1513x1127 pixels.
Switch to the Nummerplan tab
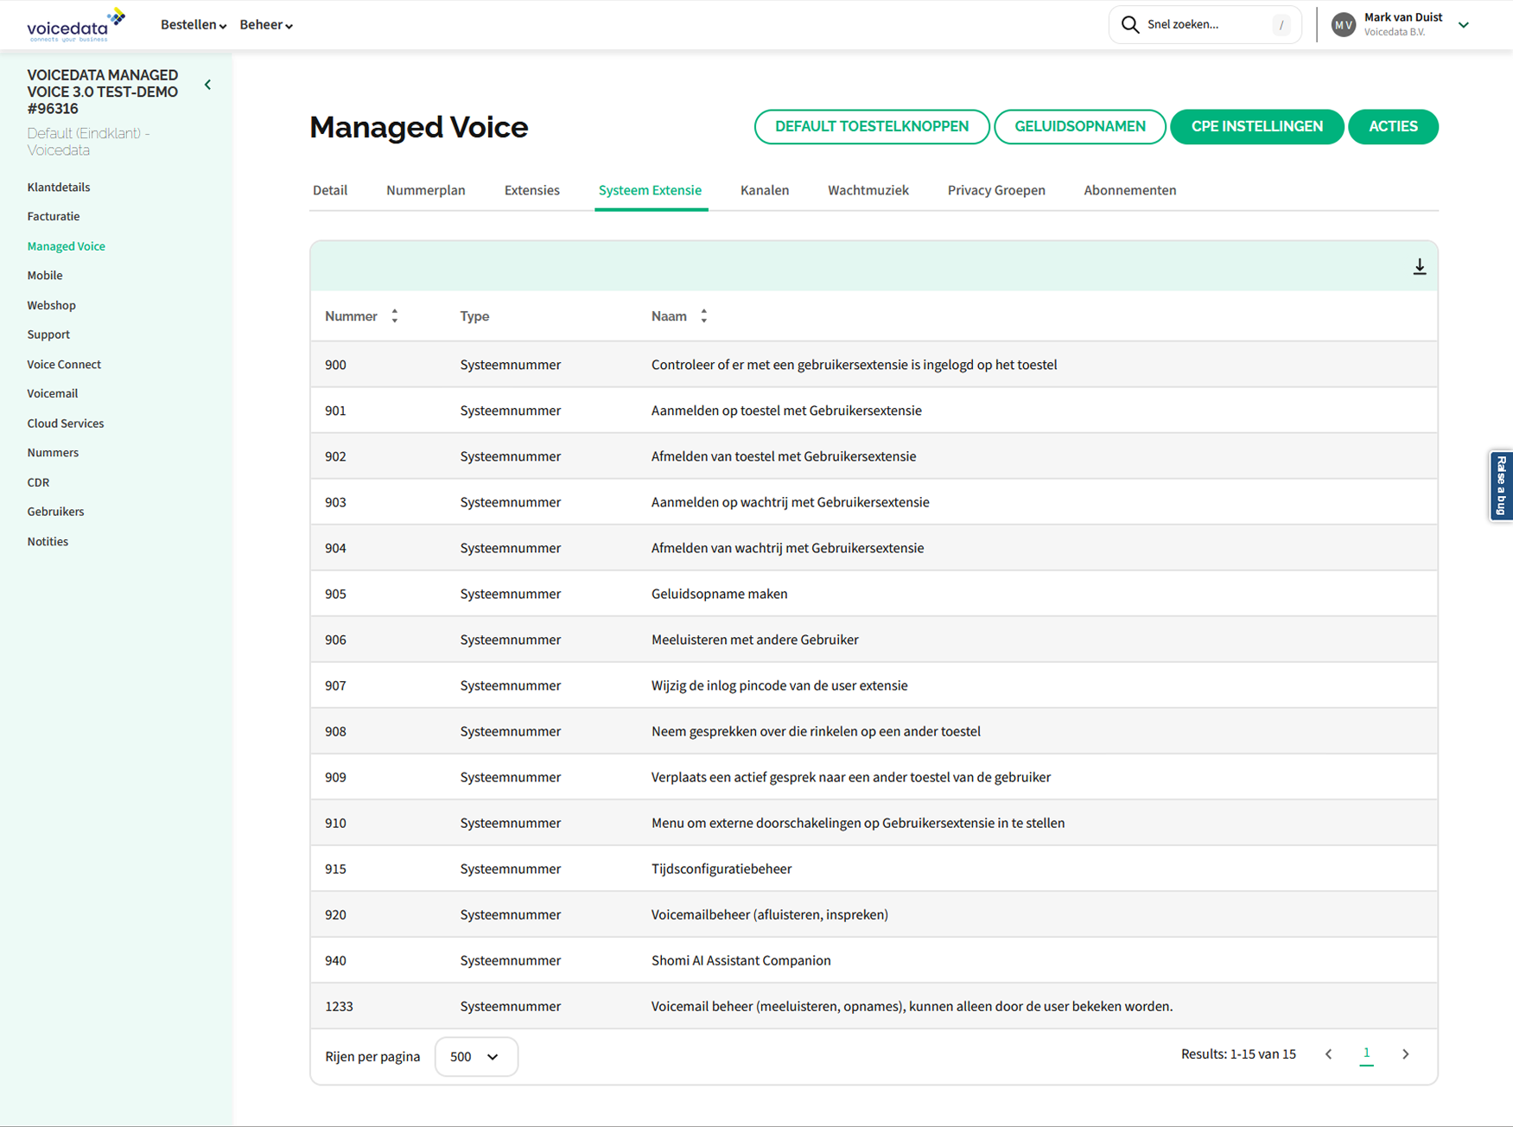coord(425,190)
